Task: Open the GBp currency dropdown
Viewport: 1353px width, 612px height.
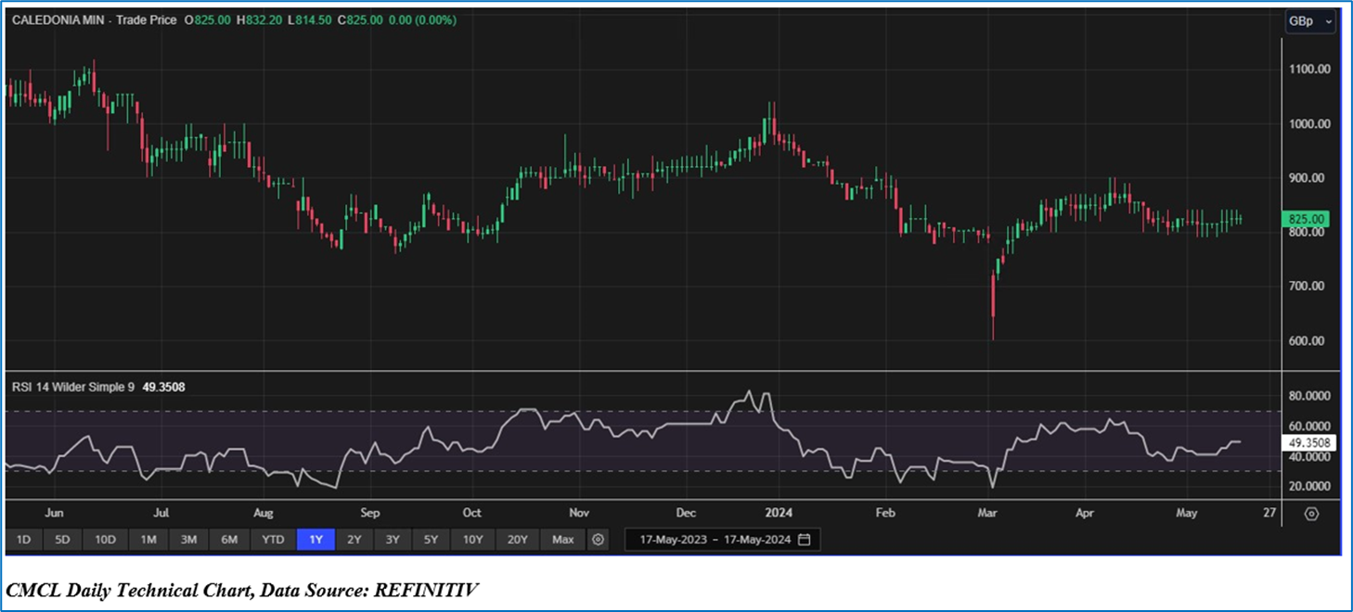Action: (1310, 21)
